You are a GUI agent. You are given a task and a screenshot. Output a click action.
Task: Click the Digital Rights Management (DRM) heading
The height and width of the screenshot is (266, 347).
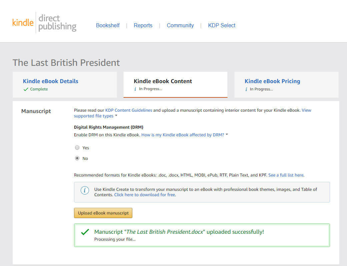108,127
